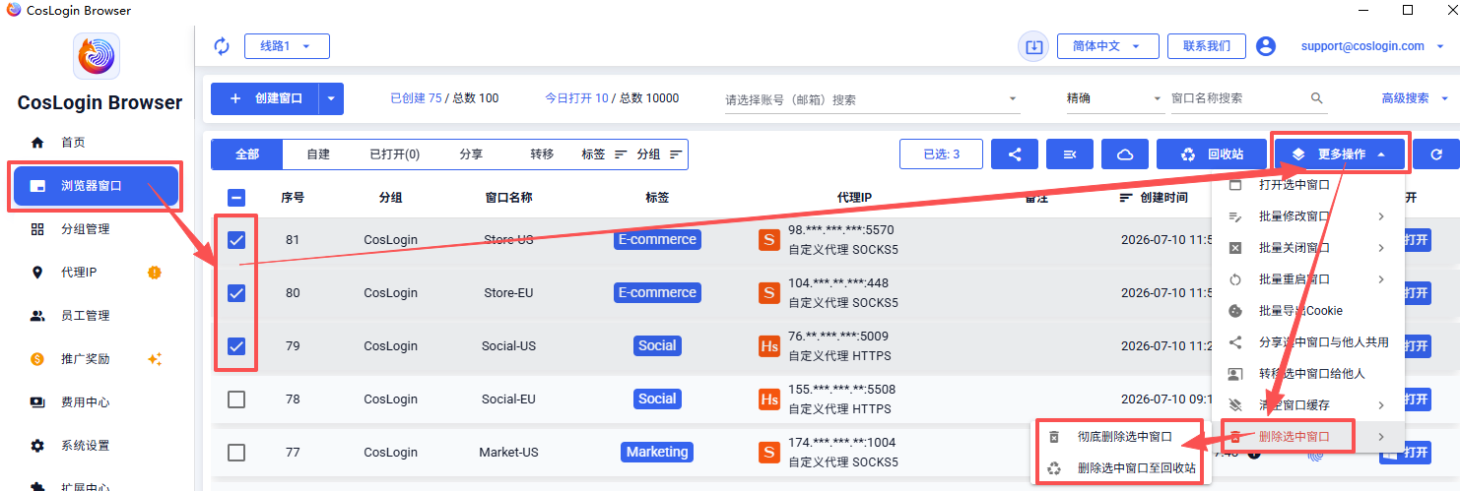The height and width of the screenshot is (491, 1460).
Task: Click the 创建窗口 button
Action: click(x=266, y=98)
